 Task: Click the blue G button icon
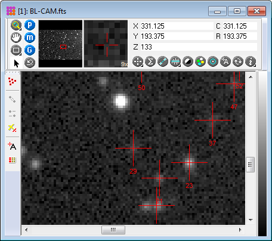pyautogui.click(x=30, y=50)
